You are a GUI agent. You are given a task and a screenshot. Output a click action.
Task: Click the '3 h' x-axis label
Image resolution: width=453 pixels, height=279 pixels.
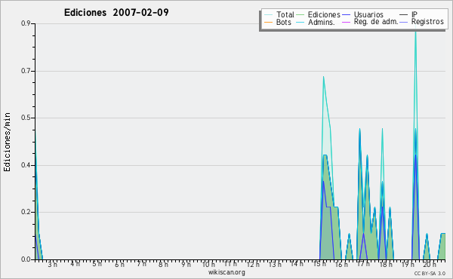[x=53, y=264]
